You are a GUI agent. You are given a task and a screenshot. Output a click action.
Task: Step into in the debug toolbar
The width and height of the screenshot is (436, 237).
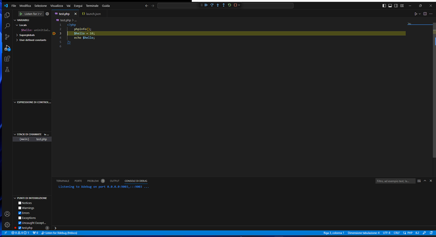218,5
